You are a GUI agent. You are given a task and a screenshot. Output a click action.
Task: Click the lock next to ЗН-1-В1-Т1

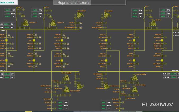68,38
